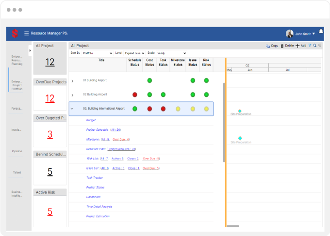
Task: Select Enterprise Resource Planning in sidebar
Action: tap(17, 60)
